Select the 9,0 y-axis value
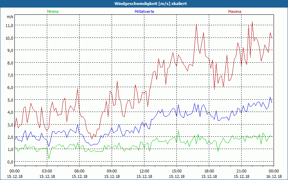 10,50
